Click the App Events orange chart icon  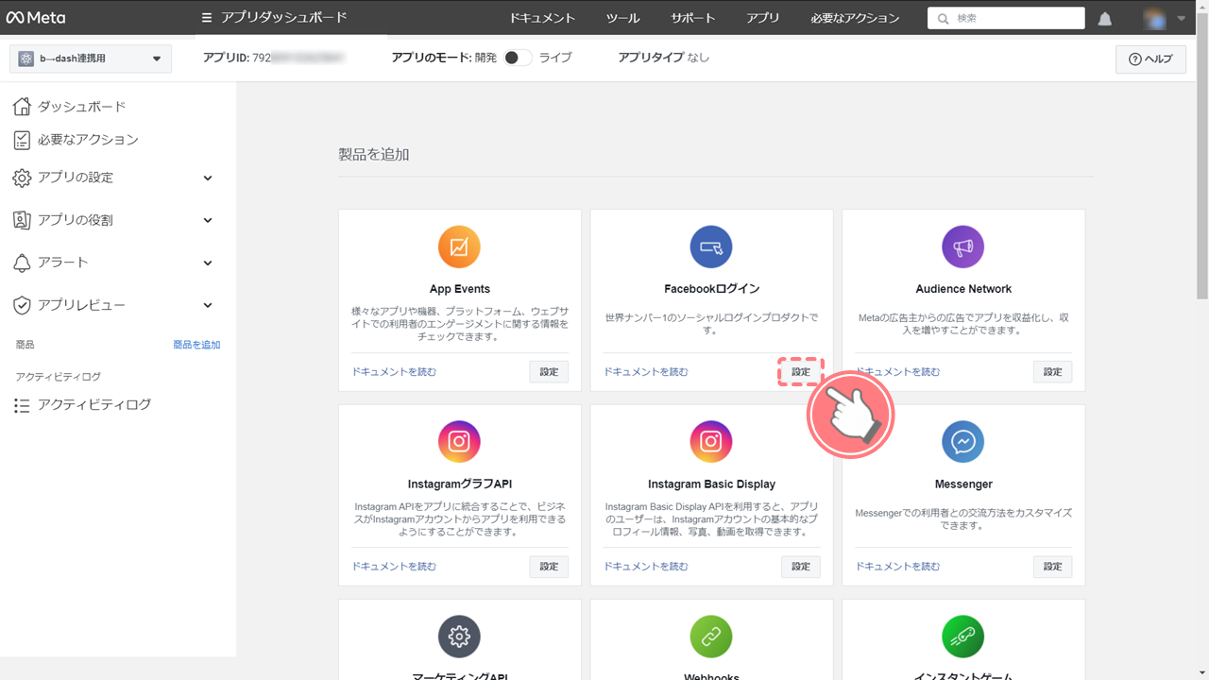tap(459, 247)
